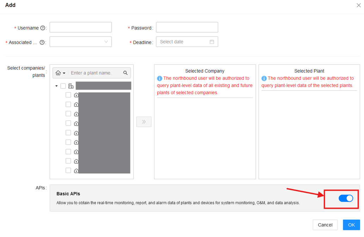Disable the Basic APIs toggle
364x237 pixels.
click(x=341, y=198)
